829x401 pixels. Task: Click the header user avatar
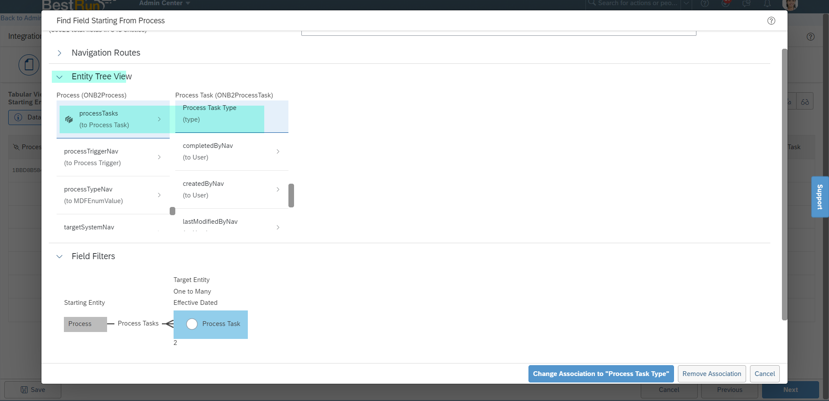point(790,4)
